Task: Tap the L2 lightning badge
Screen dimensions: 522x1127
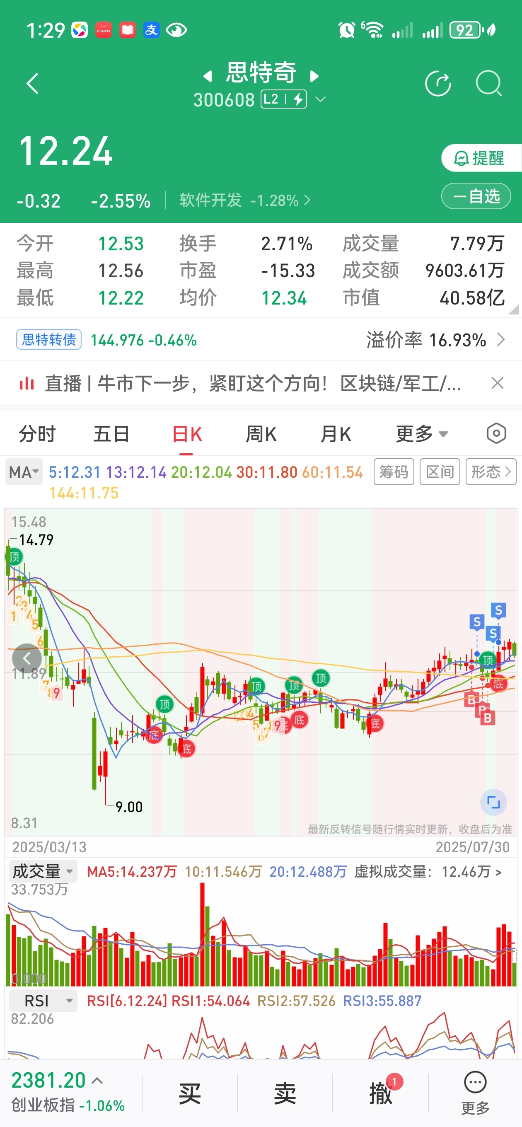Action: 283,99
